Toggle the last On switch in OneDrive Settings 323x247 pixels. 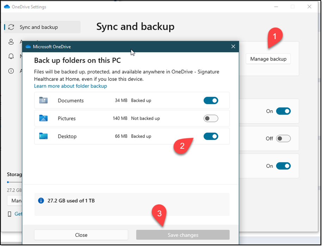click(x=284, y=166)
